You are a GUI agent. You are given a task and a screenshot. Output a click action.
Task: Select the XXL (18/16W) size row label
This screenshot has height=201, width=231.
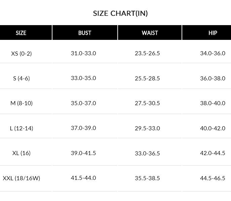tap(22, 178)
